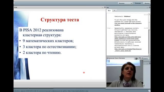Screen dimensions: 164x92
Task: Click the chat sender name 'Олег ...'
Action: [x=110, y=28]
